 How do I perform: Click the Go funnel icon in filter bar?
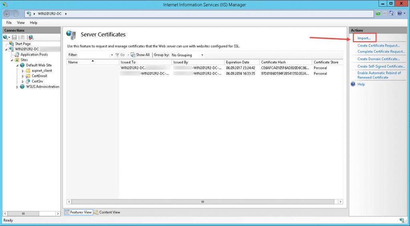(x=117, y=55)
